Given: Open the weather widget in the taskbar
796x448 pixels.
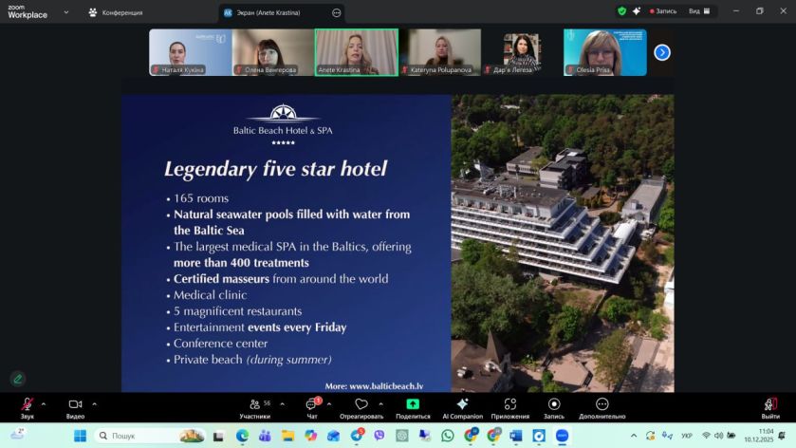Looking at the screenshot, I should (x=18, y=435).
